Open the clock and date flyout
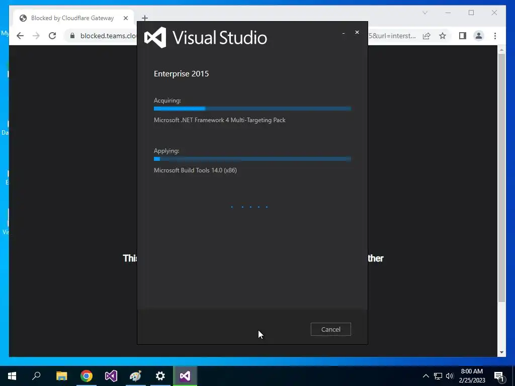The width and height of the screenshot is (515, 386). (x=472, y=376)
